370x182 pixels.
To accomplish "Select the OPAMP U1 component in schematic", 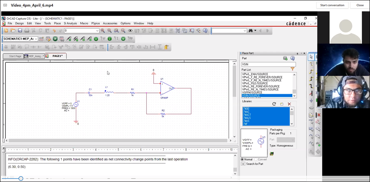I will tap(168, 88).
